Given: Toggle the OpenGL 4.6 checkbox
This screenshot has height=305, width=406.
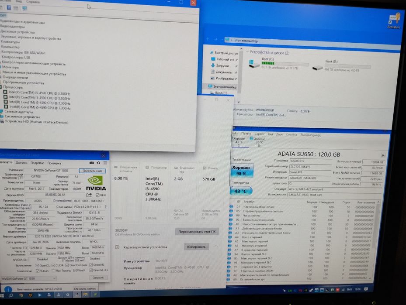Looking at the screenshot, I should point(91,271).
